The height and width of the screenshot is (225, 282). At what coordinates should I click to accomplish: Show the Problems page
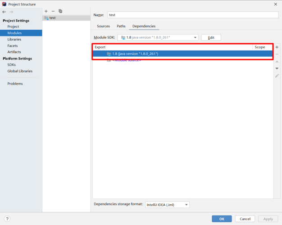15,84
